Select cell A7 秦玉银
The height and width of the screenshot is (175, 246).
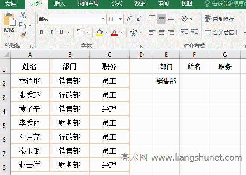pos(30,151)
